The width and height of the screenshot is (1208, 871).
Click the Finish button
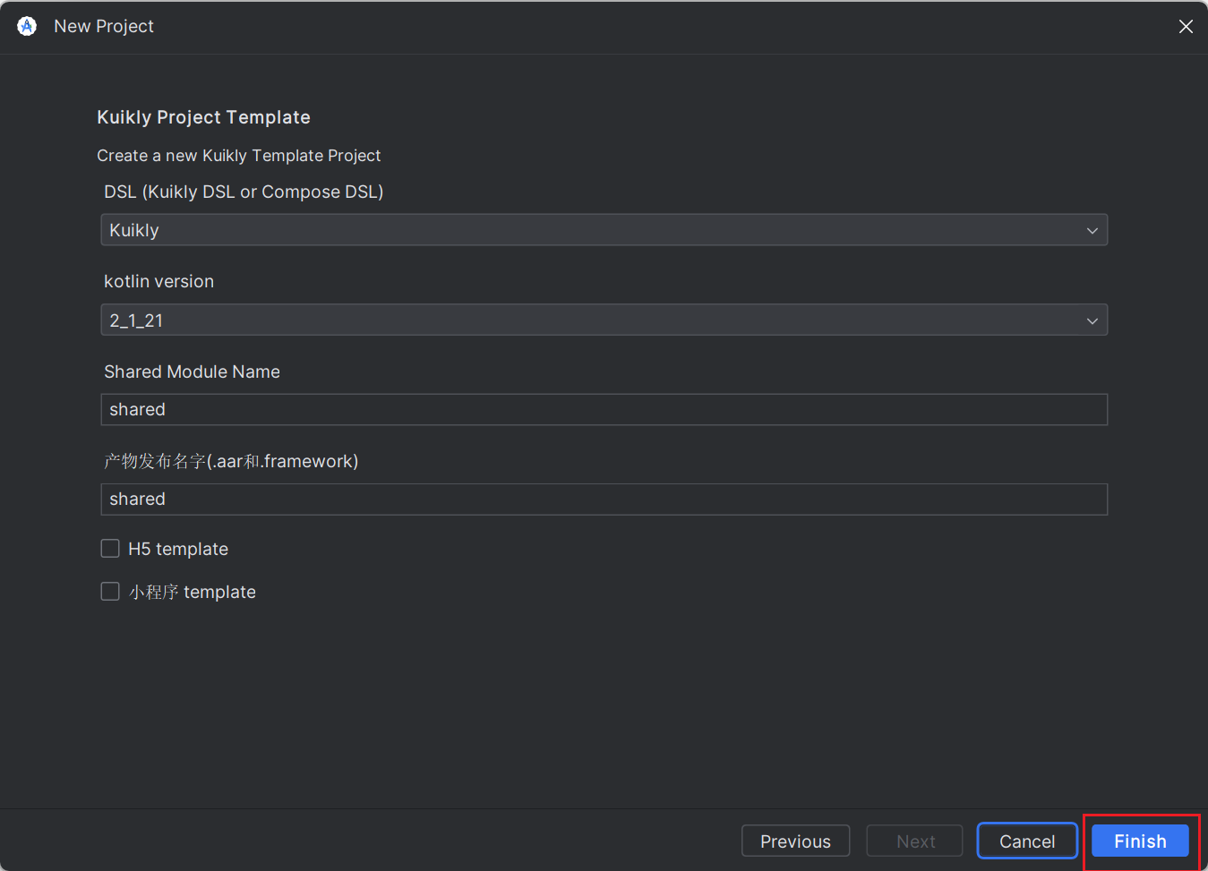click(1140, 841)
